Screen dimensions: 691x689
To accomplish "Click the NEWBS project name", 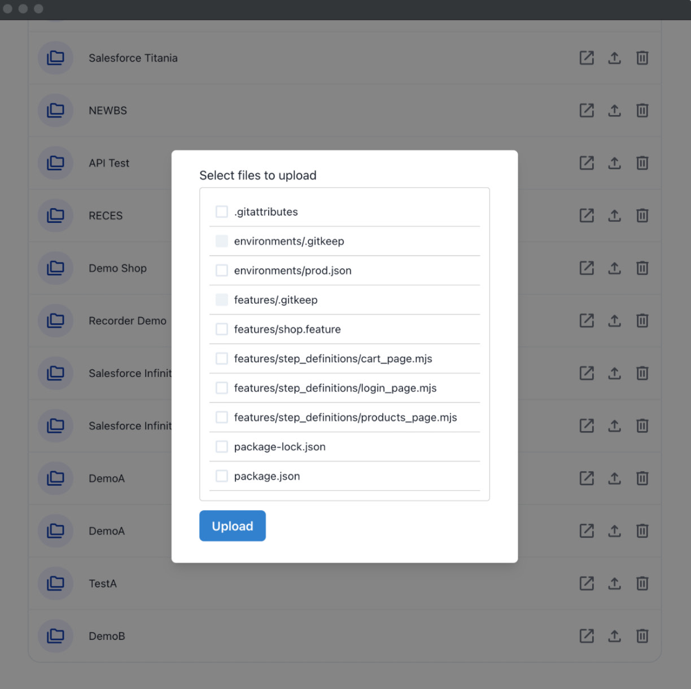I will (x=108, y=111).
